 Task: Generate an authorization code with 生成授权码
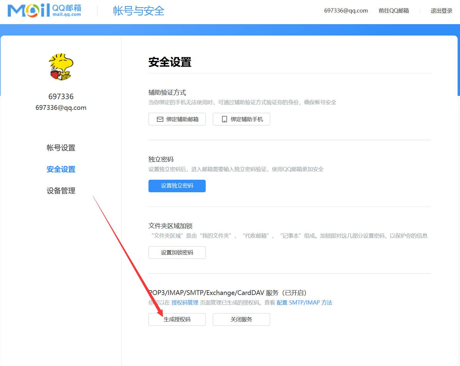pos(177,319)
